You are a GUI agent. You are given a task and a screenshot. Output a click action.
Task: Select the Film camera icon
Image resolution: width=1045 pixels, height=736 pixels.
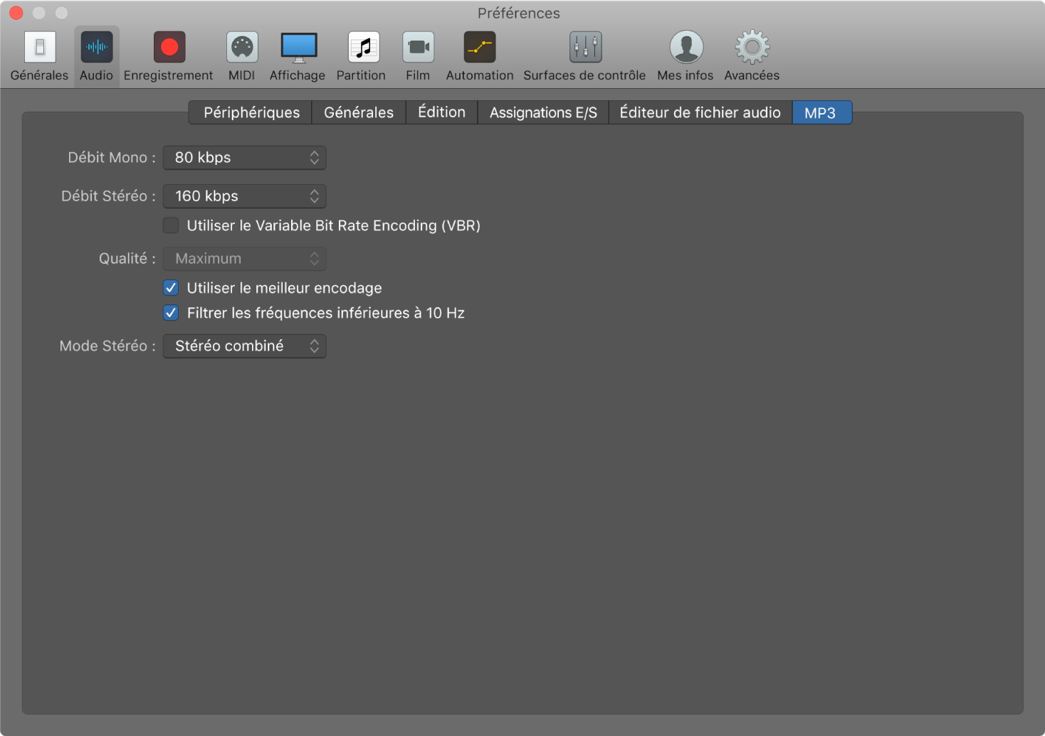tap(418, 48)
